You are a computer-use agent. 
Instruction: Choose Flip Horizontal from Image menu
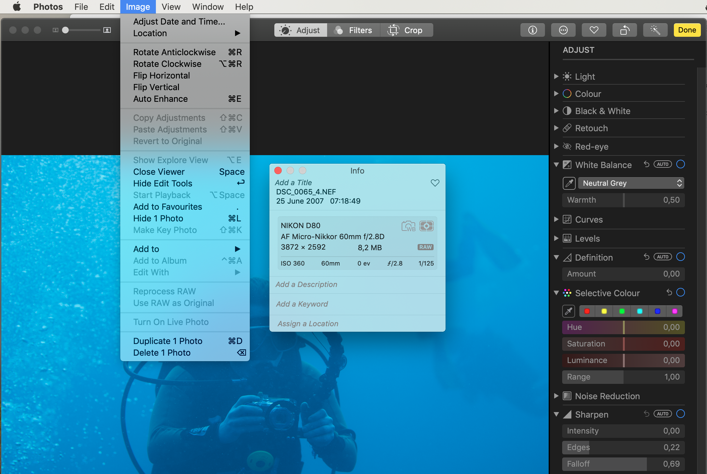[x=161, y=75]
